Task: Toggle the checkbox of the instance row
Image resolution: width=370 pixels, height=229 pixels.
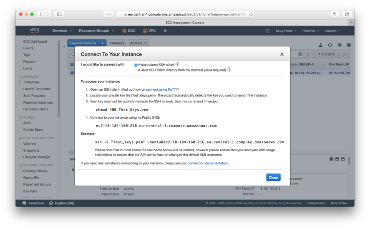Action: pos(72,73)
